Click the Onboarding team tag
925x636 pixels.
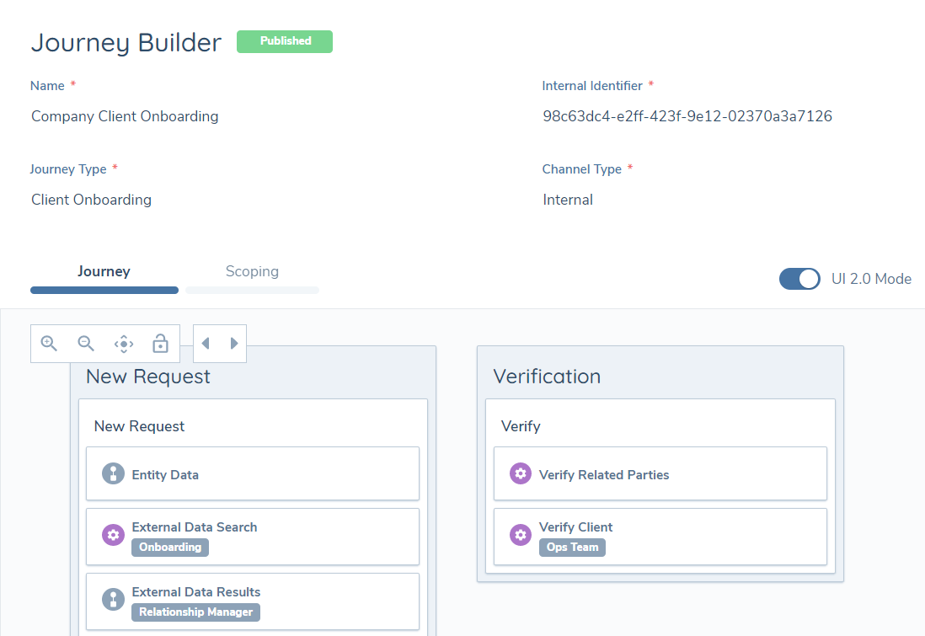170,548
